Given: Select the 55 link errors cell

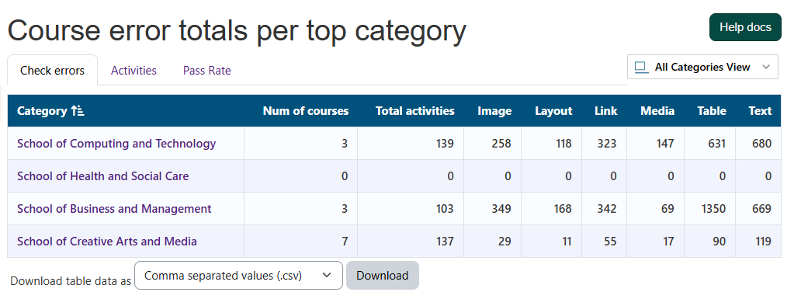Looking at the screenshot, I should click(604, 242).
